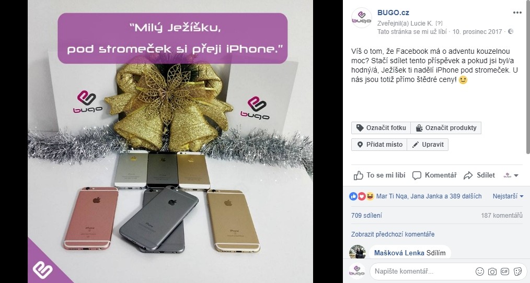The image size is (530, 283).
Task: Click Přidat místo button
Action: [379, 145]
